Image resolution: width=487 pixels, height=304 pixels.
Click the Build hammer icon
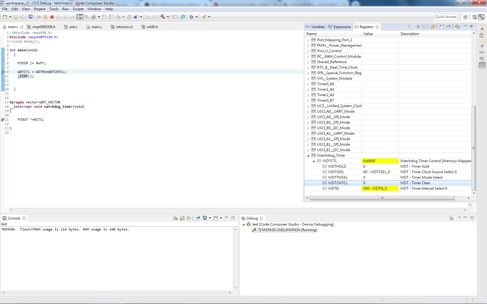tap(163, 17)
